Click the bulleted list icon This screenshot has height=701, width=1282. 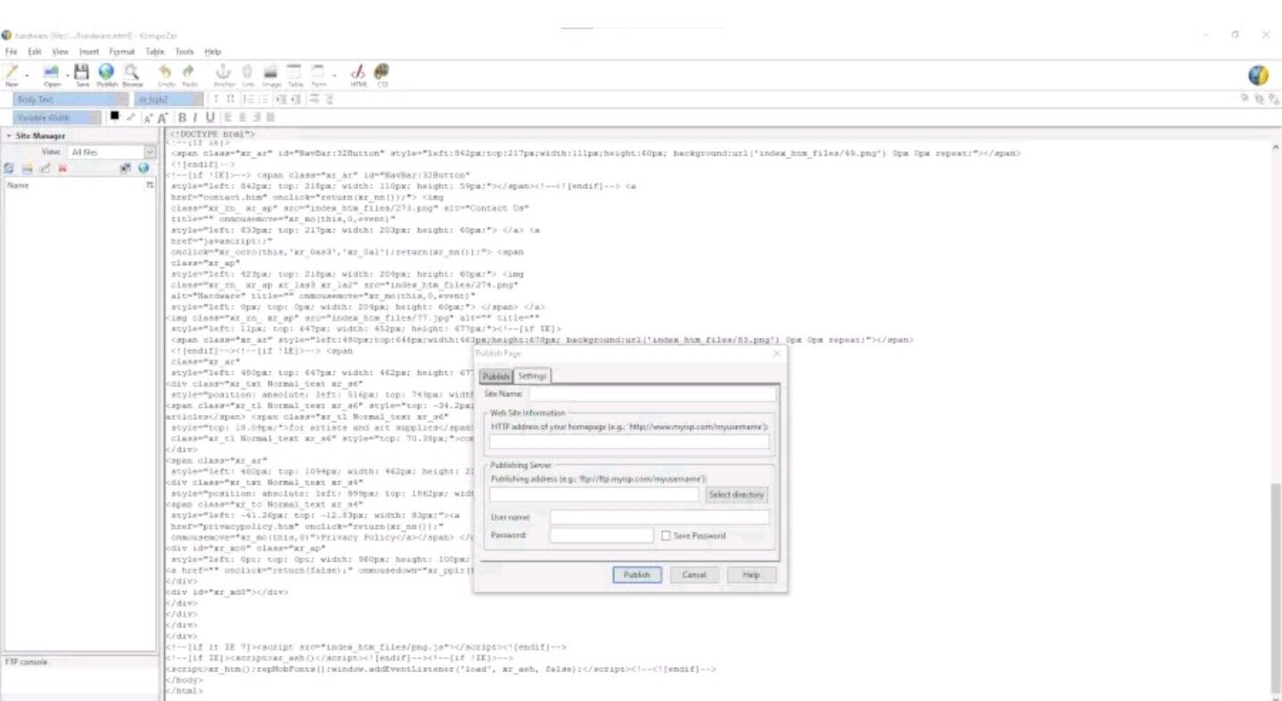point(264,100)
